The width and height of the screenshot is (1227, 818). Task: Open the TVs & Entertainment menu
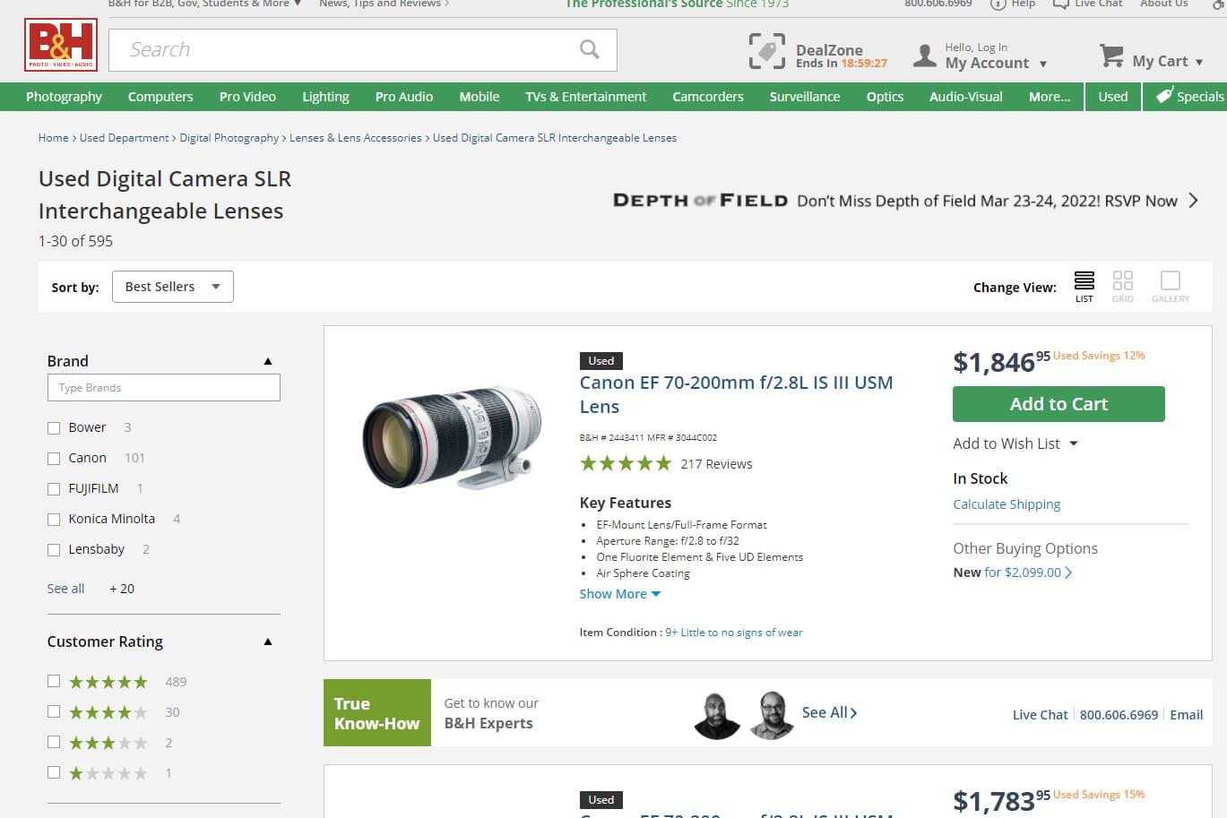(x=586, y=97)
